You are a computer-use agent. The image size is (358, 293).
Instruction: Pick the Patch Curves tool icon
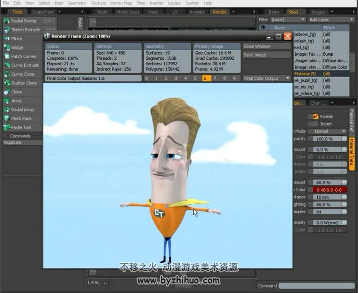(x=7, y=56)
